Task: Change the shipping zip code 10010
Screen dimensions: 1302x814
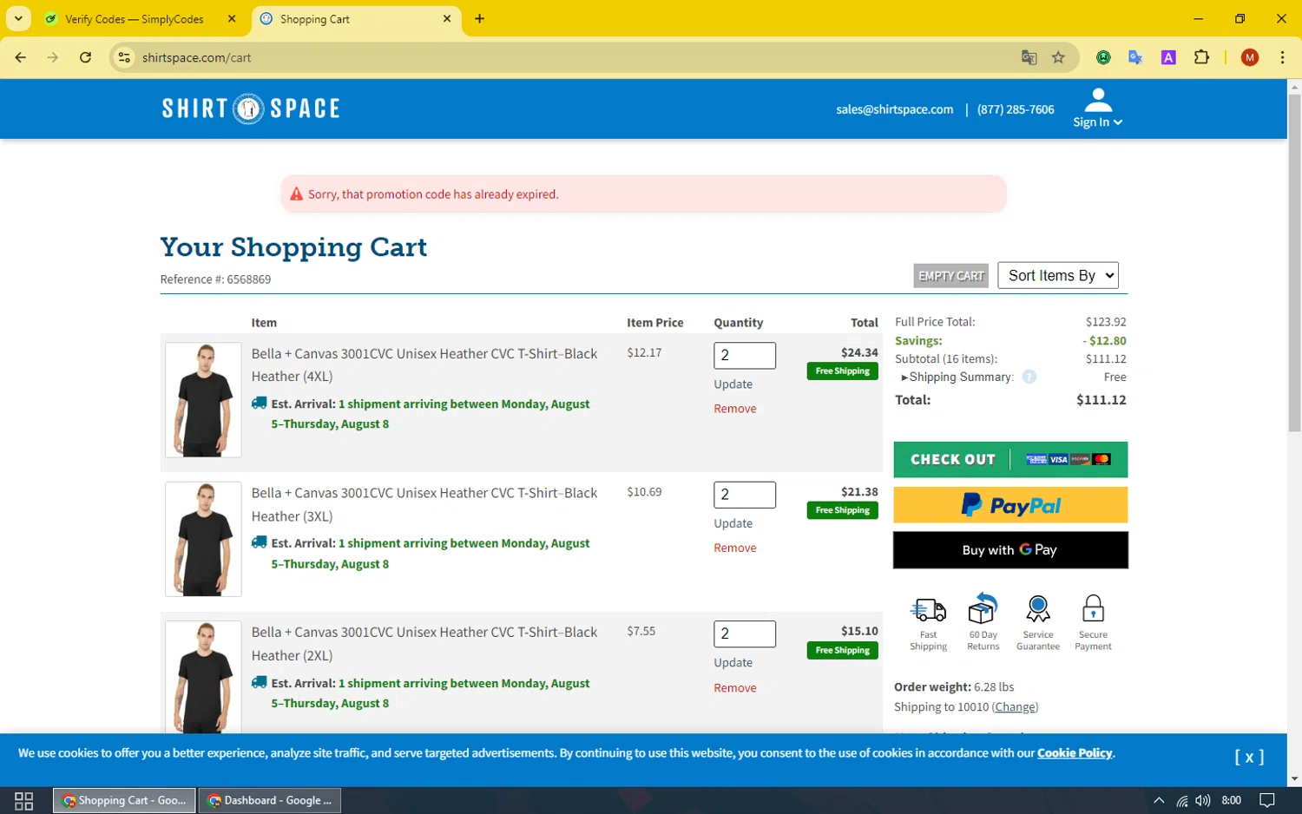Action: 1015,707
